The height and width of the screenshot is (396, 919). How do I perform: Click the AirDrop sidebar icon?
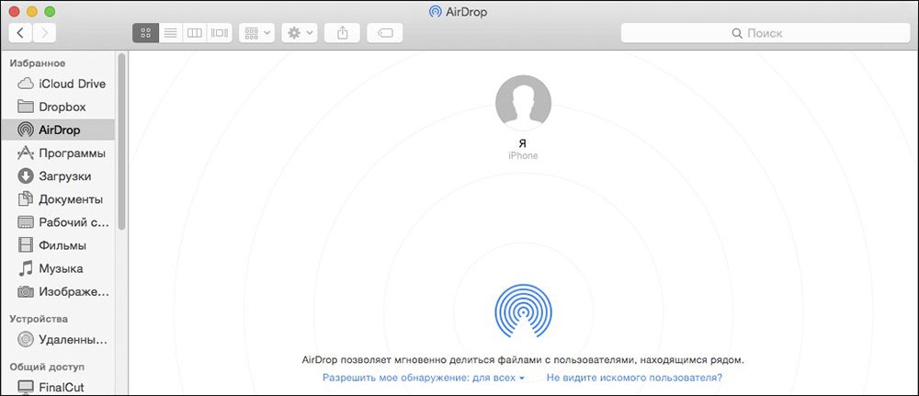point(26,130)
